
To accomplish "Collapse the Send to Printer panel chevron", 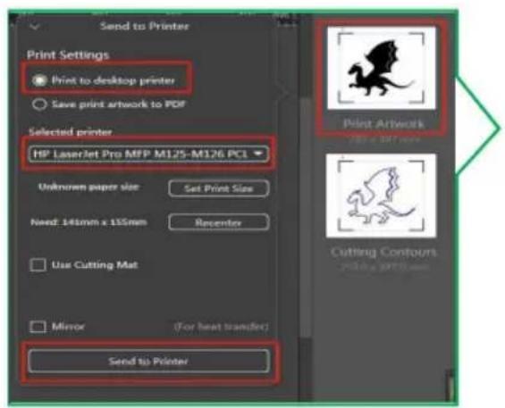I will 35,27.
